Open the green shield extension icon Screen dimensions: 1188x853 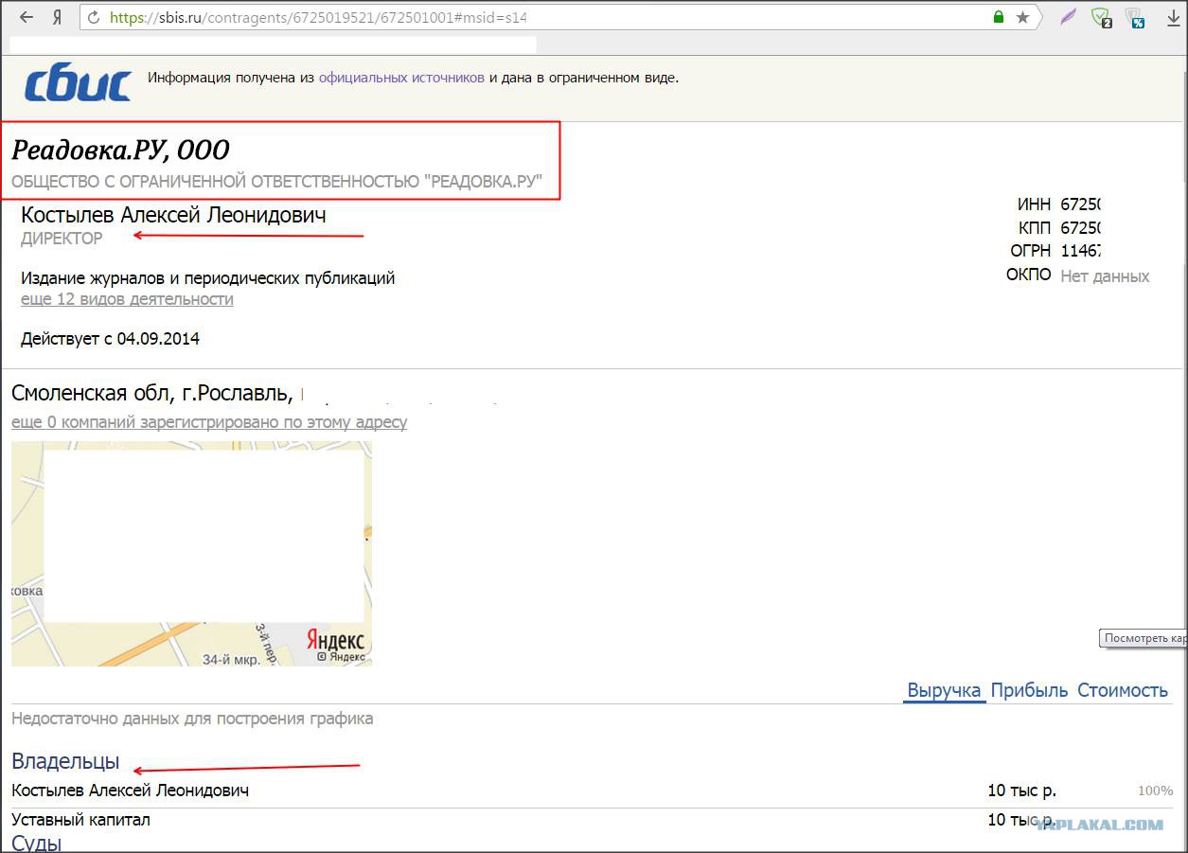click(1101, 17)
